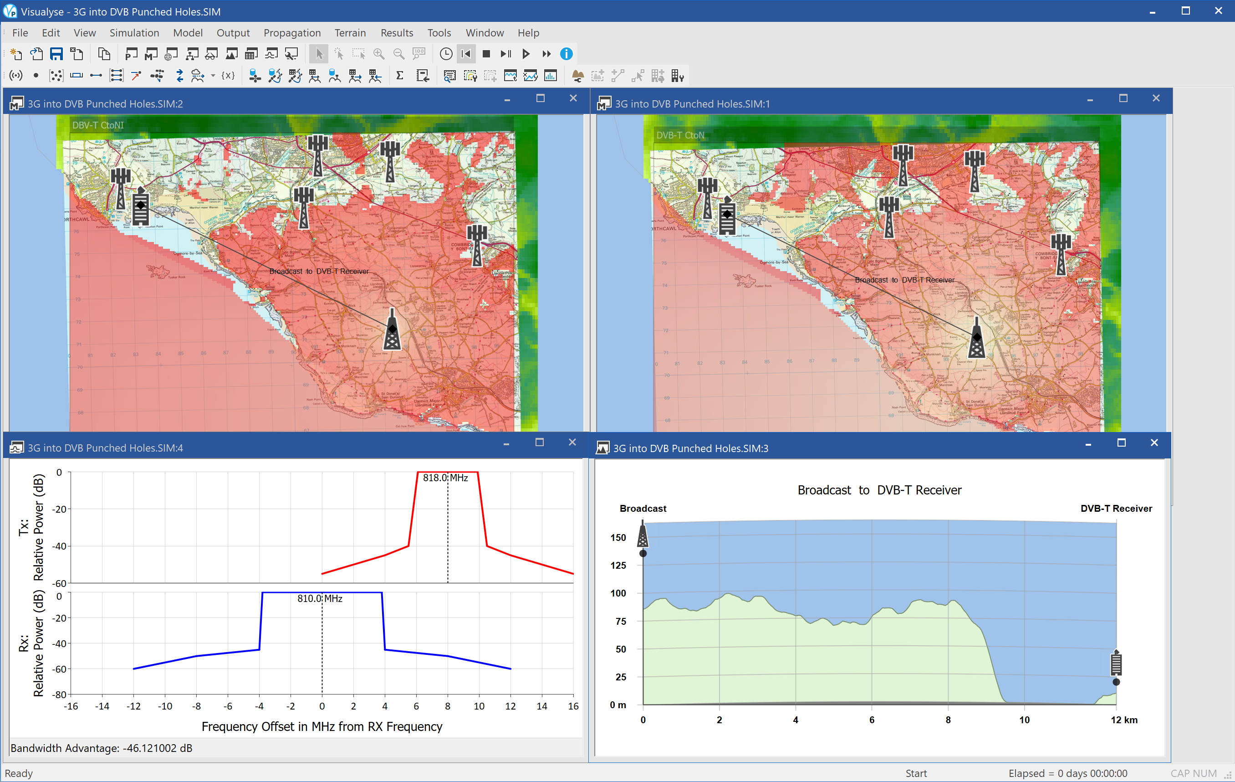Open the Results menu

tap(397, 33)
